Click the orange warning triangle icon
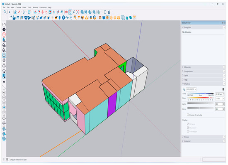Viewport: 228px width, 165px height. pos(87,18)
